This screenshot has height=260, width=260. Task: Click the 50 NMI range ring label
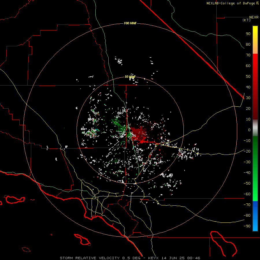pos(130,77)
